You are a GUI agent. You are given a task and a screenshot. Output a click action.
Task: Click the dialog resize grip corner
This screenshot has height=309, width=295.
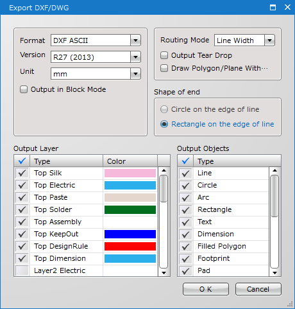pyautogui.click(x=290, y=304)
